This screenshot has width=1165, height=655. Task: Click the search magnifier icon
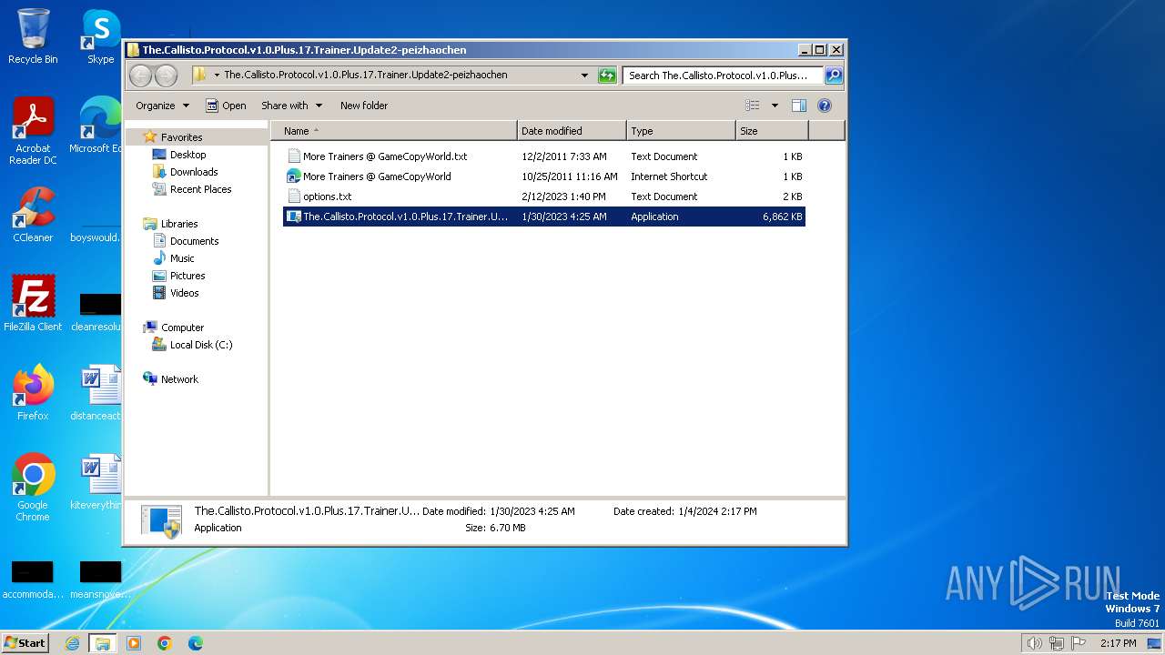pos(833,76)
